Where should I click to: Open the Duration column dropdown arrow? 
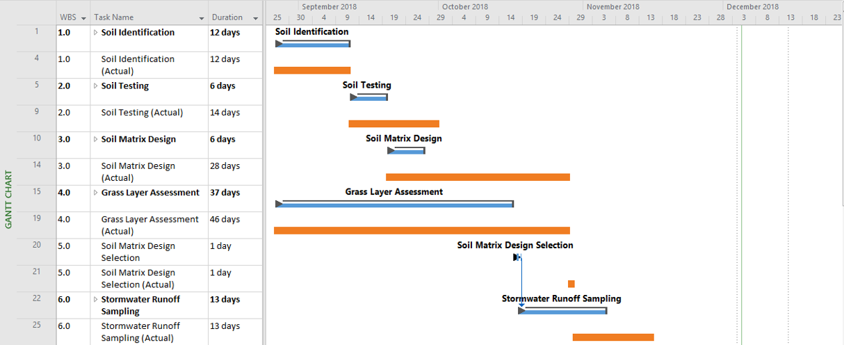tap(256, 18)
